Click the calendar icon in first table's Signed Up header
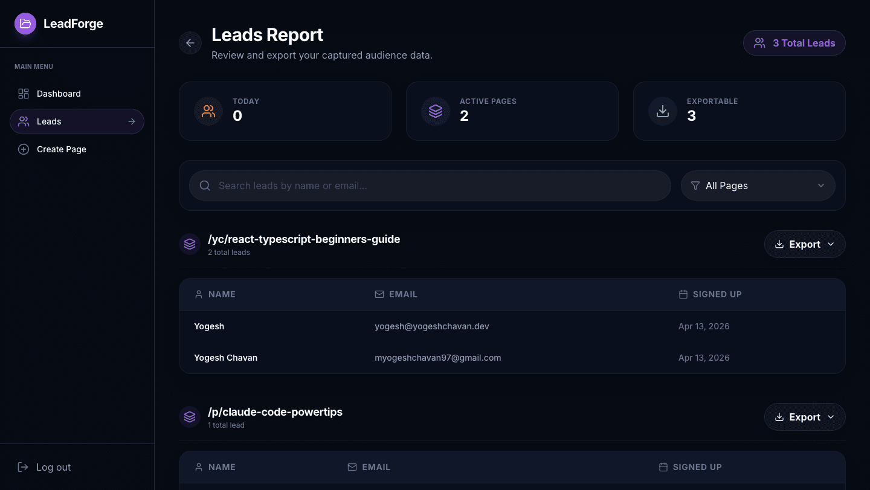870x490 pixels. point(683,294)
